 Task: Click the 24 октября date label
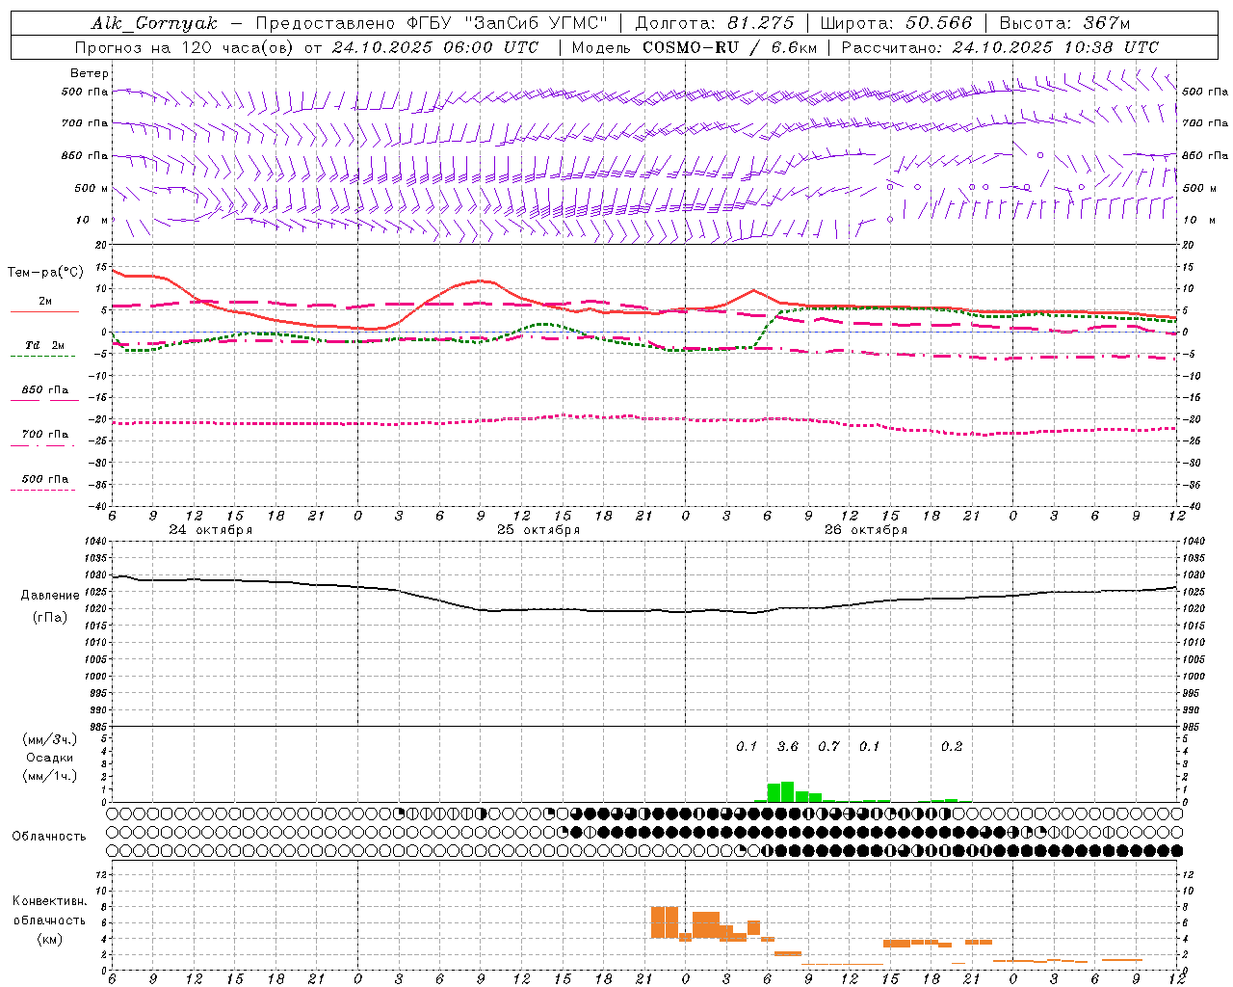(211, 530)
